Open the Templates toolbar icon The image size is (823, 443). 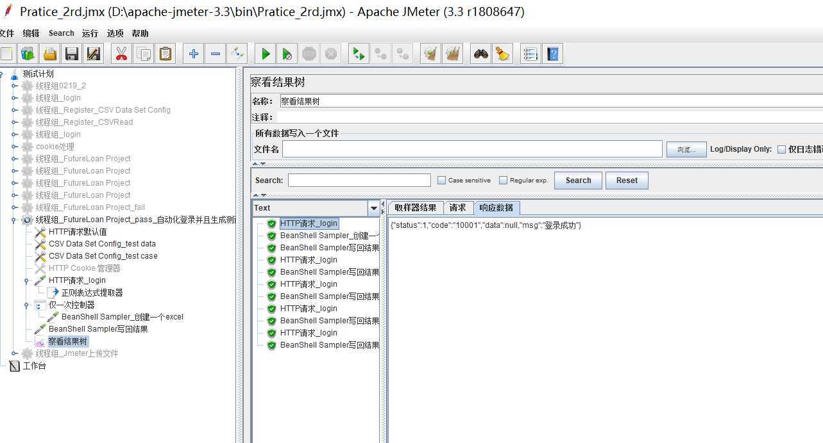(28, 54)
